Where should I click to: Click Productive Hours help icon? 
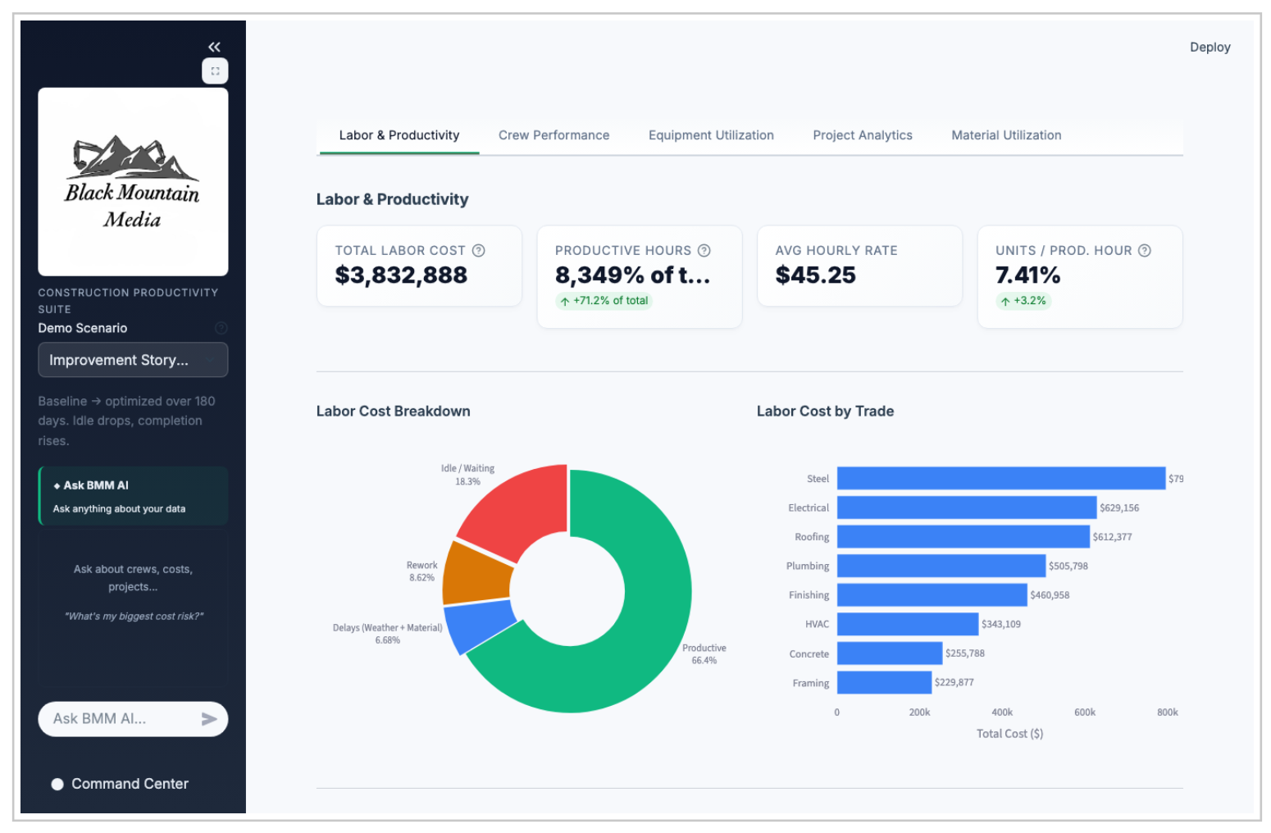point(704,251)
